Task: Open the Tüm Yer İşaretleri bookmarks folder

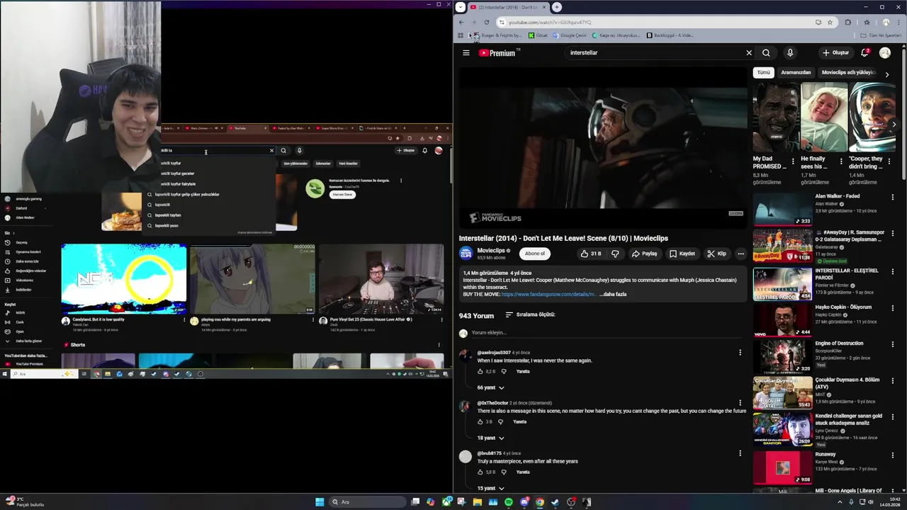Action: (x=880, y=35)
